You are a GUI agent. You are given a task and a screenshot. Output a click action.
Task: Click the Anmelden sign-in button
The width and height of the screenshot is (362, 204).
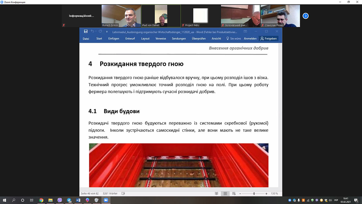tap(250, 39)
